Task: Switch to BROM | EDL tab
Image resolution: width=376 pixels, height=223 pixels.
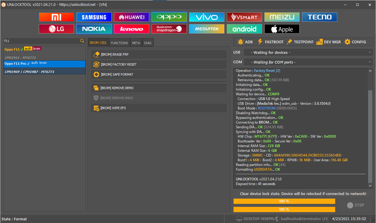Action: (98, 43)
